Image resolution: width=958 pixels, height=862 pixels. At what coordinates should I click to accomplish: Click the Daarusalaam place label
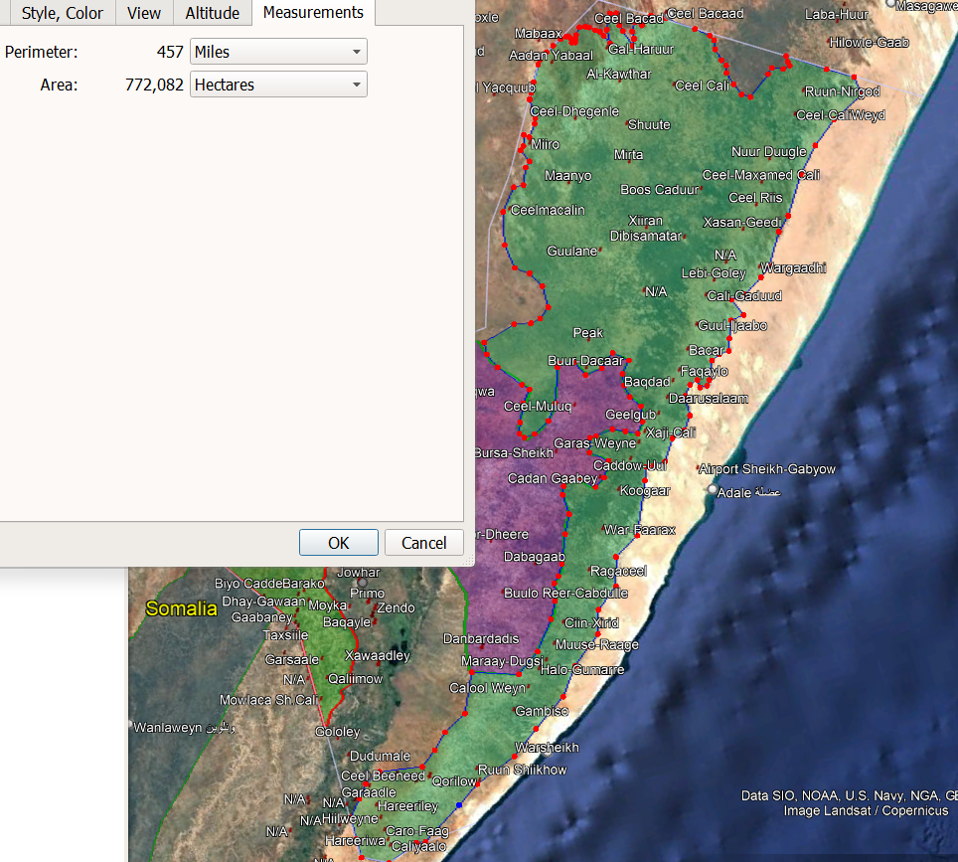[x=709, y=399]
